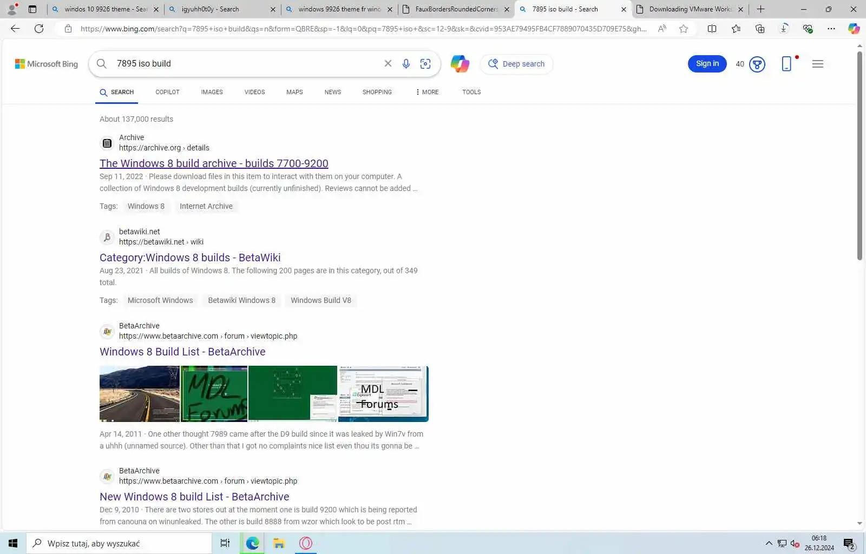Click into the Bing search text field
Screen dimensions: 866x554
click(246, 63)
